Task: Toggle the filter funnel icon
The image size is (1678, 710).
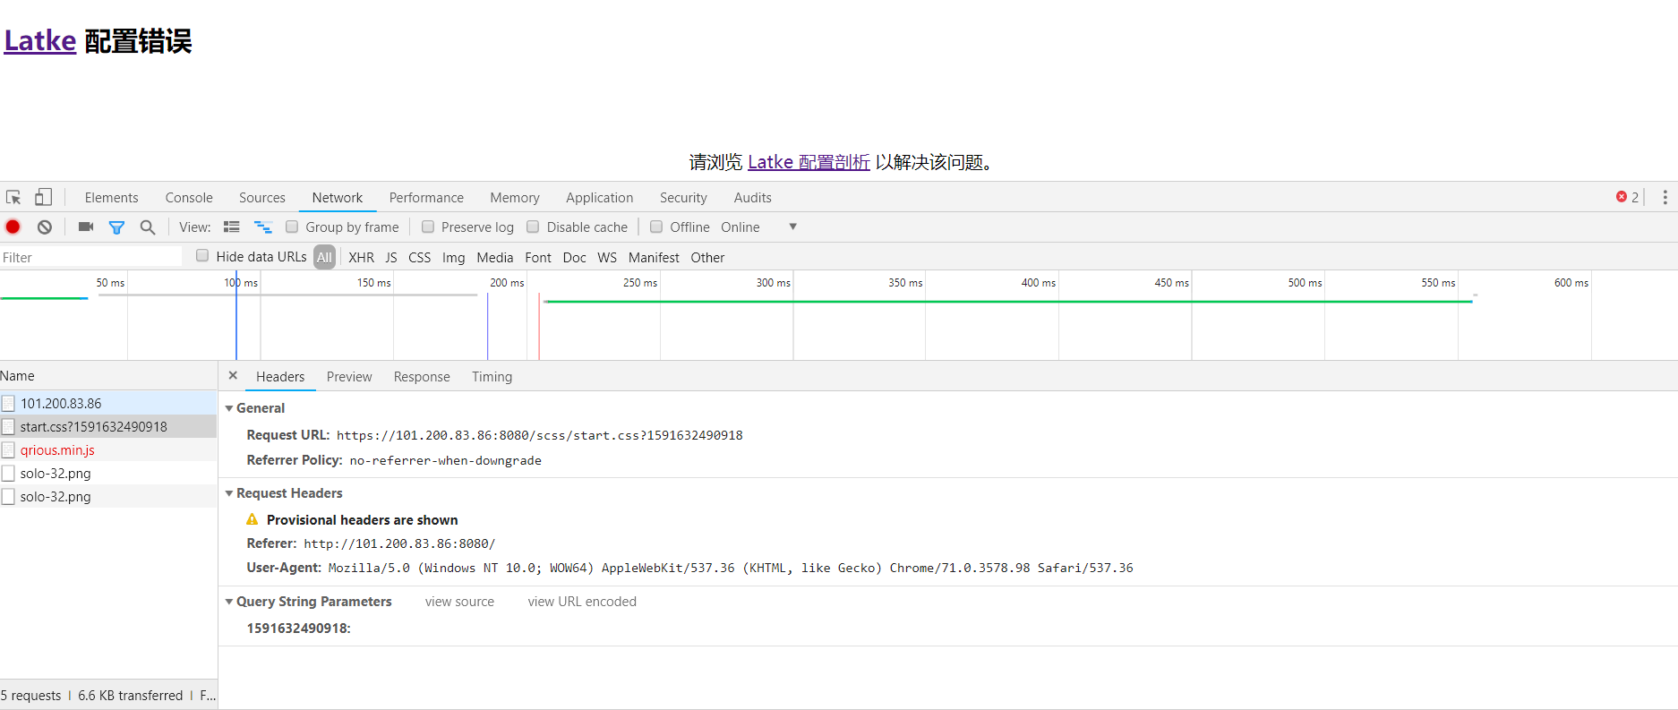Action: pyautogui.click(x=116, y=227)
